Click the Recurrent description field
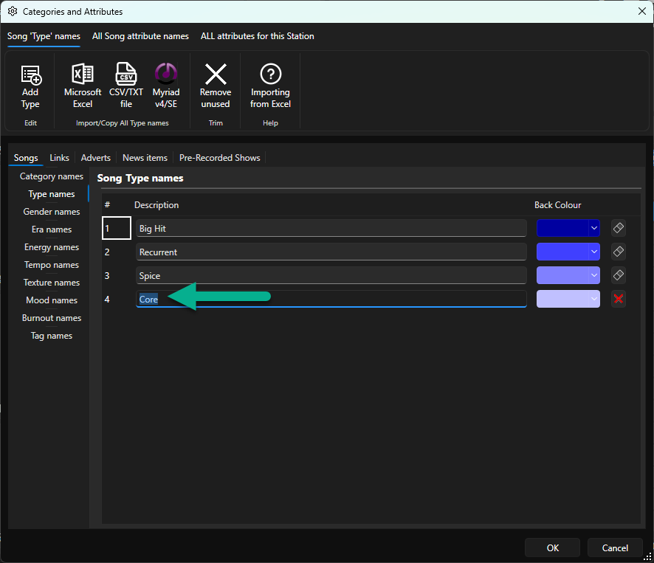Viewport: 654px width, 563px height. [331, 252]
